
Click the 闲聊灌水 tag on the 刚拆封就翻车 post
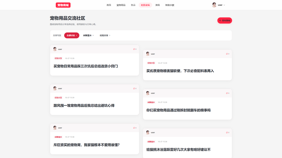point(151,102)
